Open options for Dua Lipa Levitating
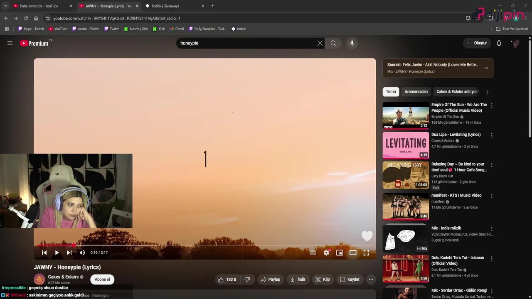This screenshot has width=532, height=299. (492, 135)
